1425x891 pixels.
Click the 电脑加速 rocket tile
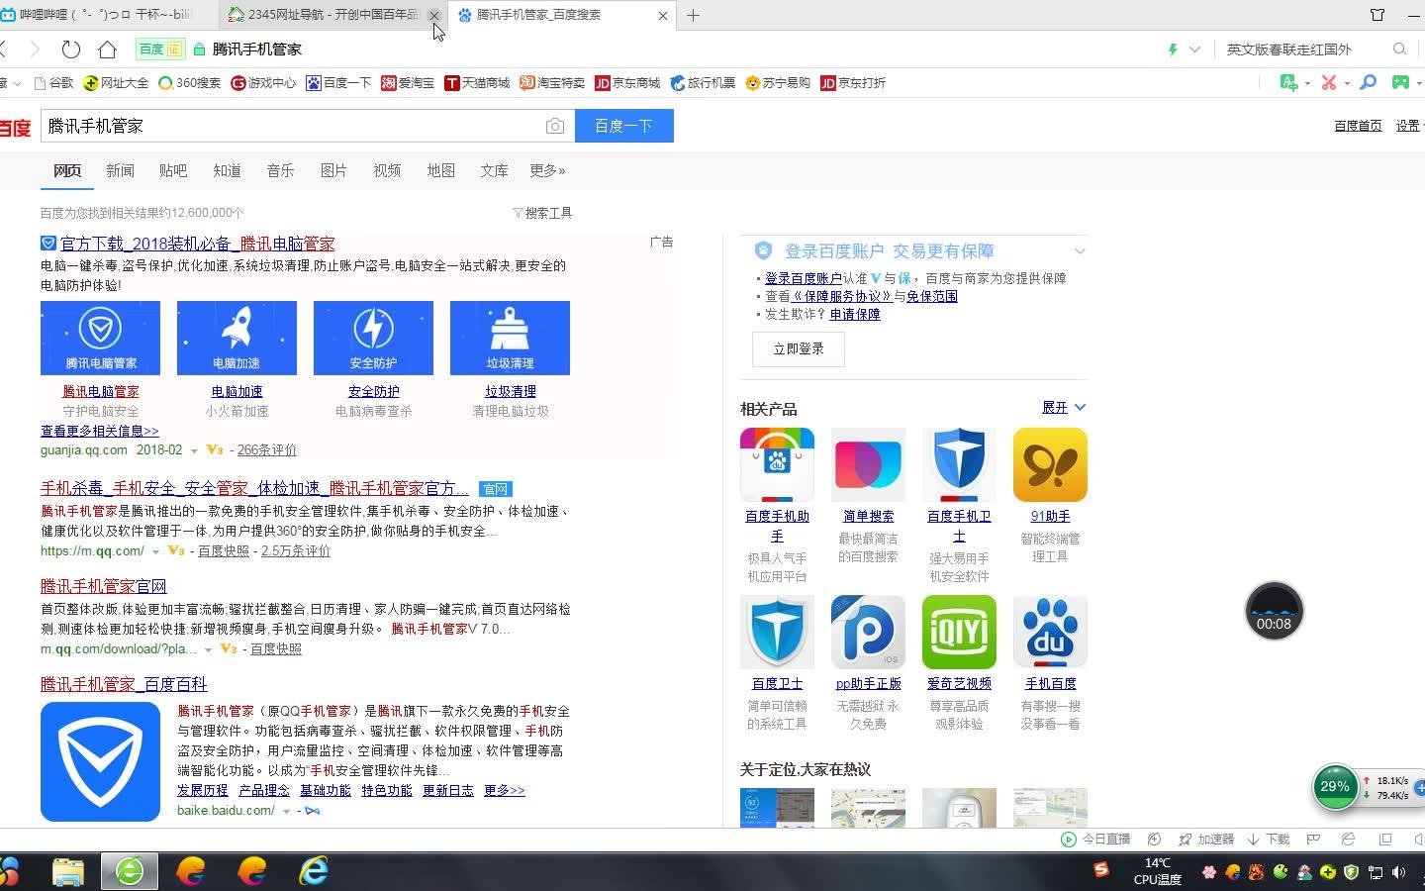237,338
